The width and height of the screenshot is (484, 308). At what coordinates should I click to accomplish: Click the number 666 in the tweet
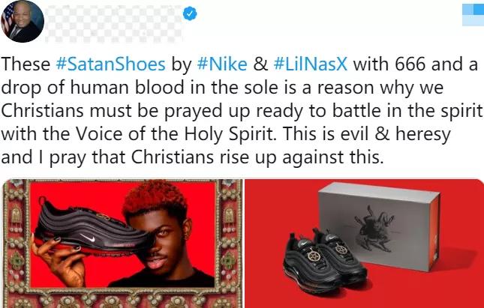(x=410, y=64)
